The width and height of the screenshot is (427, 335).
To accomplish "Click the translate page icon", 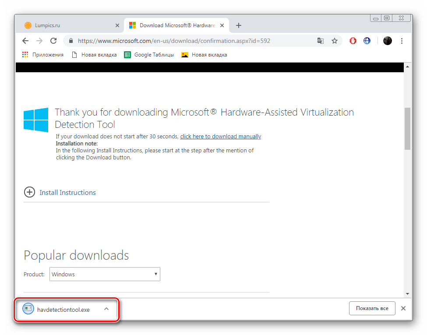I will pyautogui.click(x=321, y=41).
